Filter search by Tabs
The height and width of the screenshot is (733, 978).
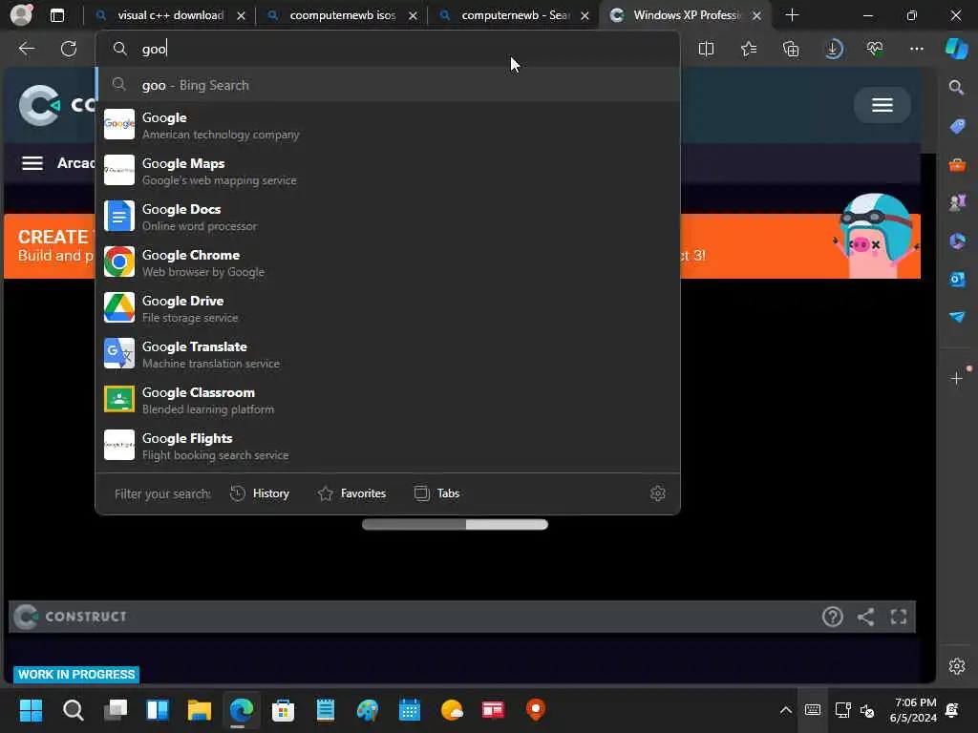tap(436, 493)
